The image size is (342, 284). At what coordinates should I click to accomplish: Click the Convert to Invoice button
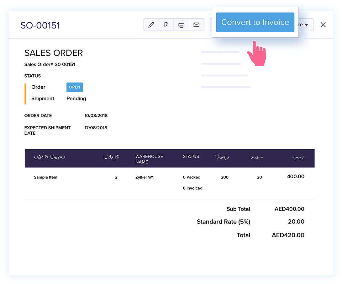(x=255, y=22)
